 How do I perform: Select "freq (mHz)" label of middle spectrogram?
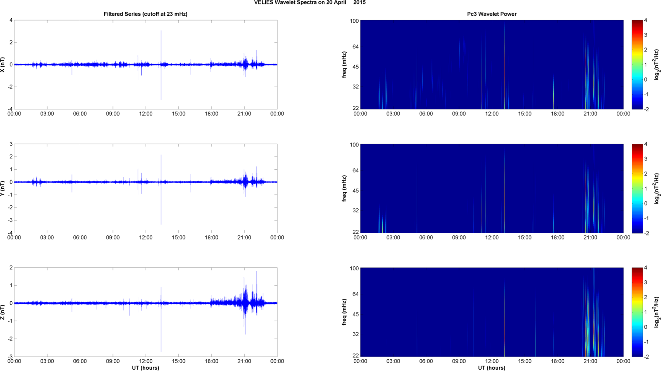(x=344, y=188)
